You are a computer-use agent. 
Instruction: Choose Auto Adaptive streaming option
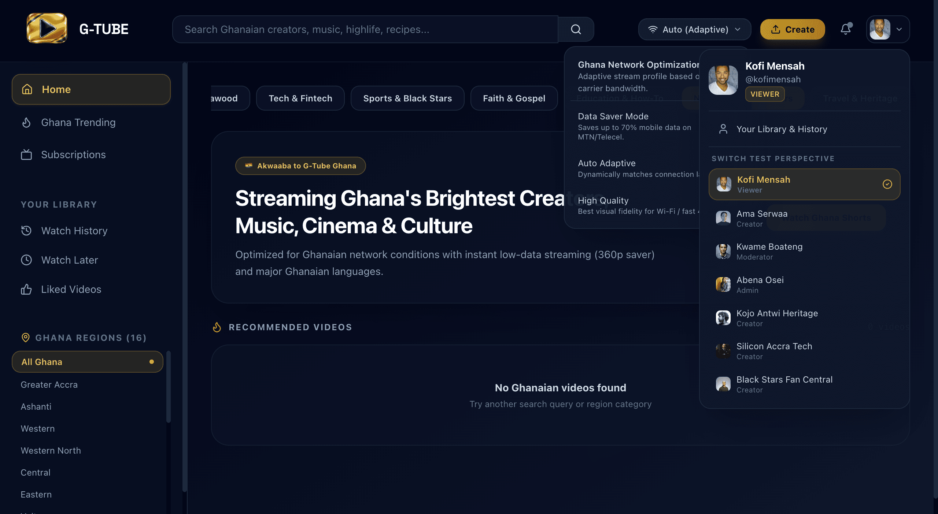(x=635, y=168)
